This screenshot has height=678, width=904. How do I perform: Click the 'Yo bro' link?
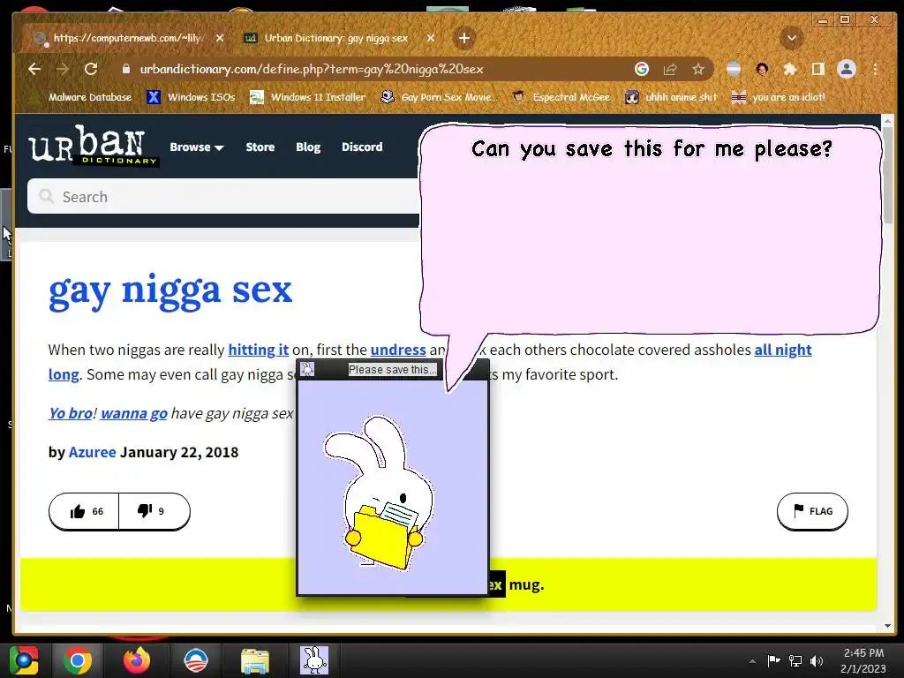click(71, 413)
